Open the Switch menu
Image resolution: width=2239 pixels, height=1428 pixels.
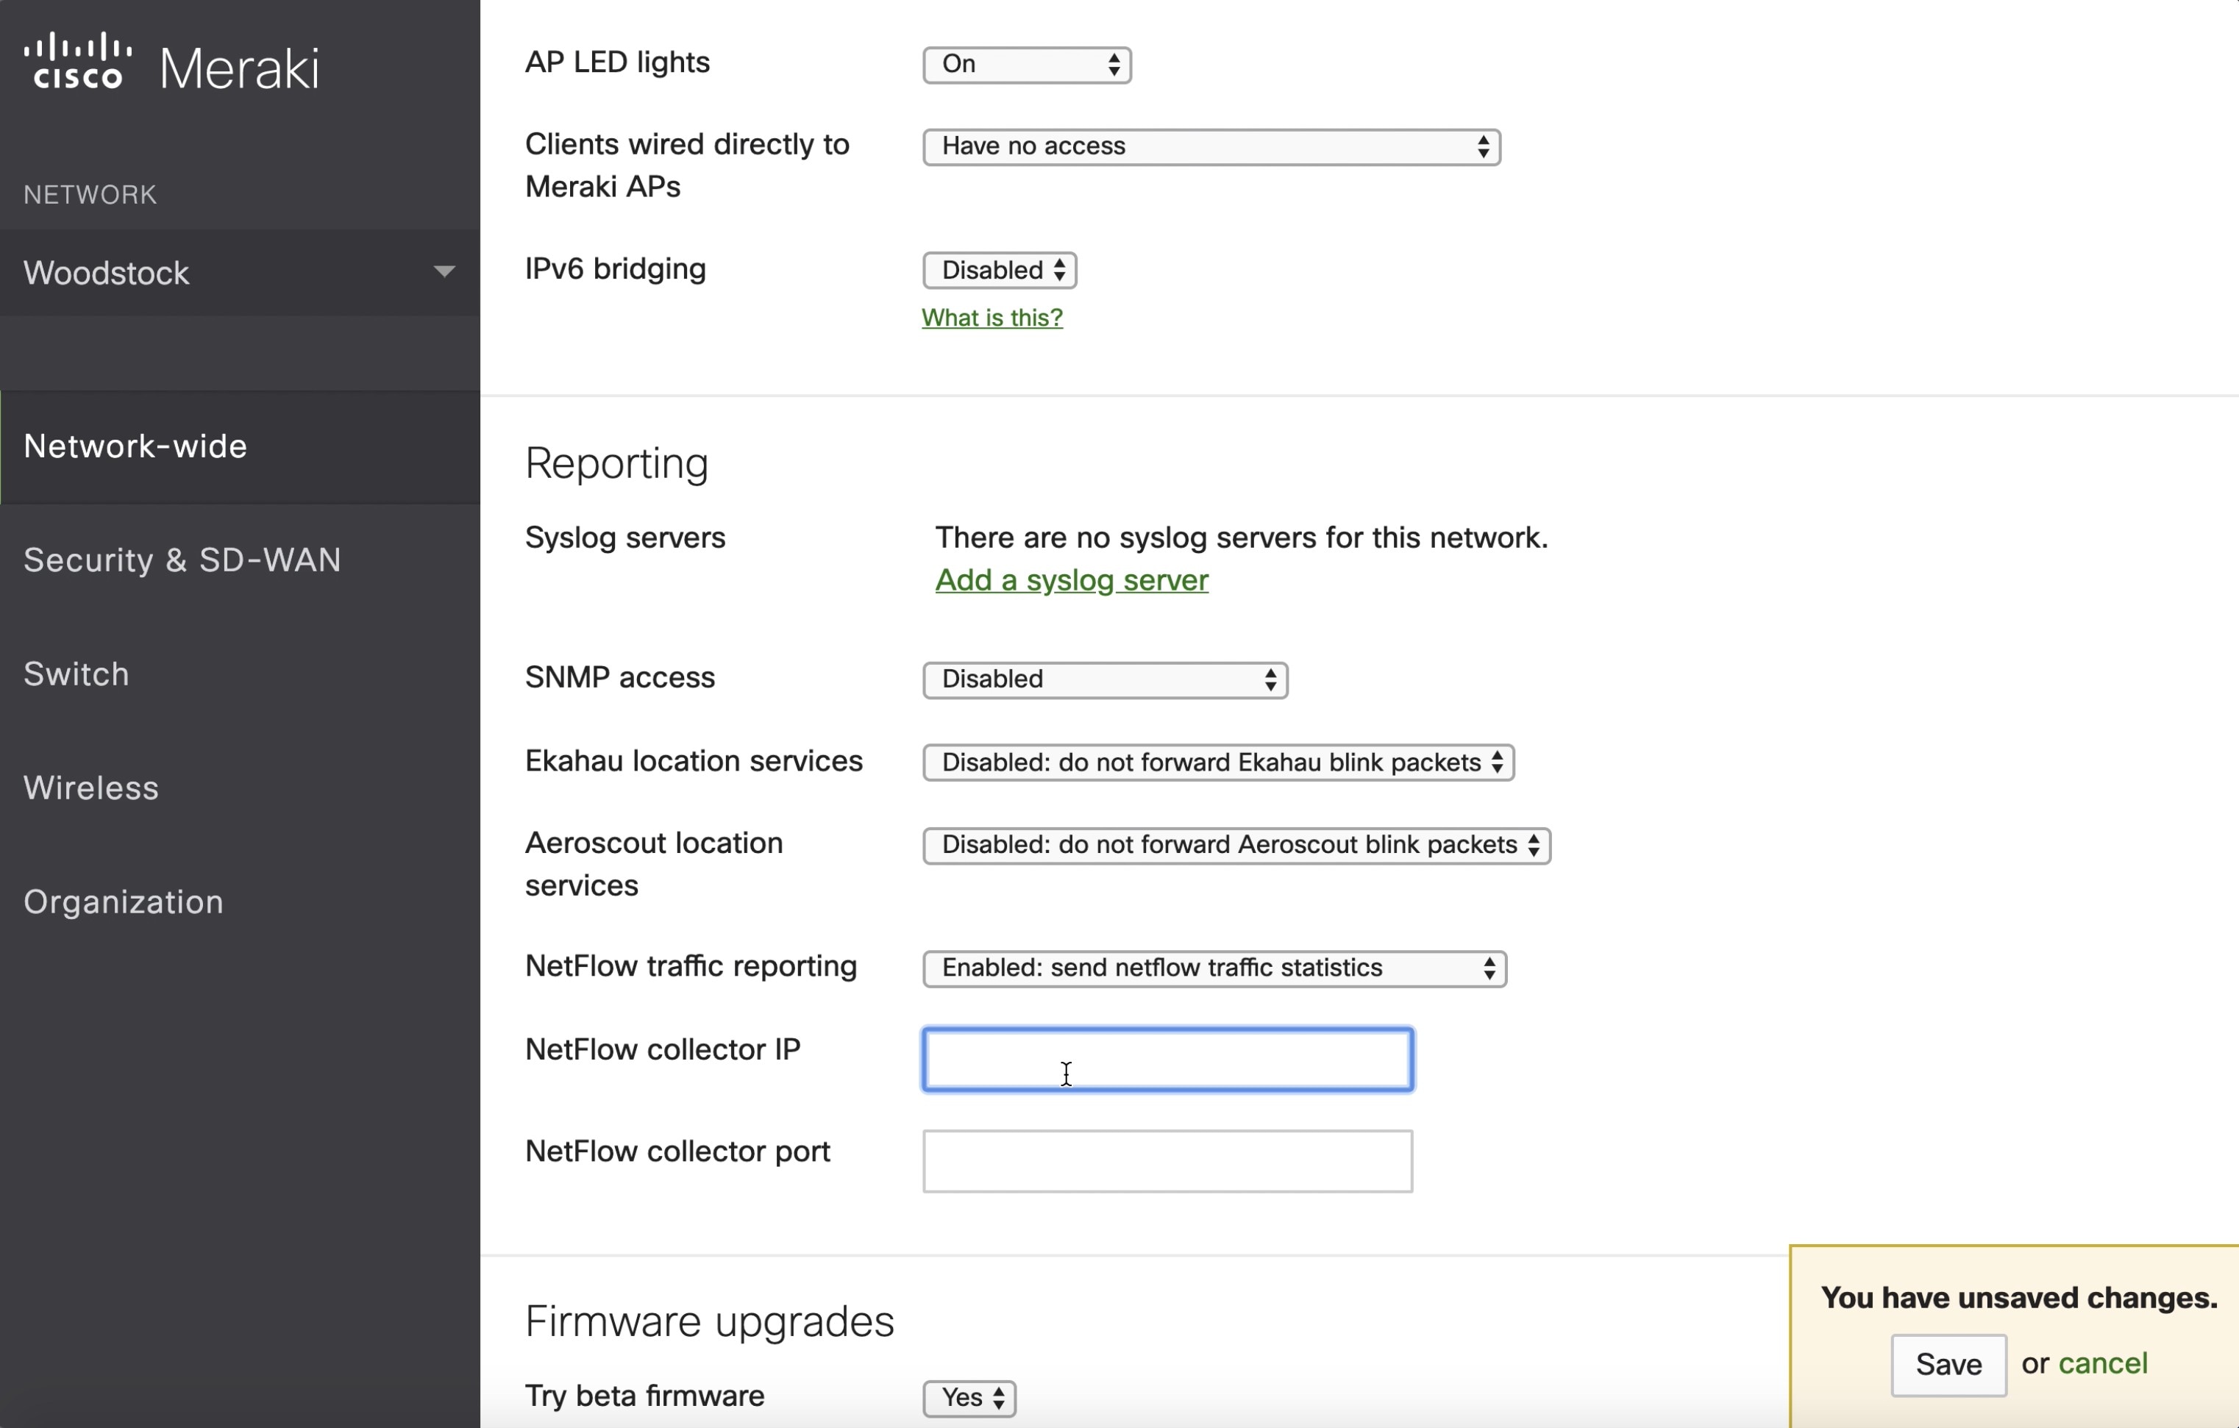76,674
